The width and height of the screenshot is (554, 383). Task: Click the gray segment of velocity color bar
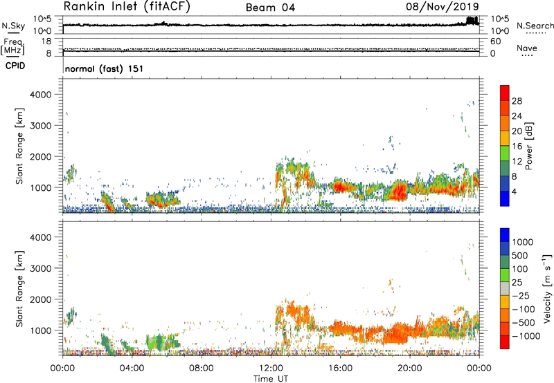pos(505,288)
